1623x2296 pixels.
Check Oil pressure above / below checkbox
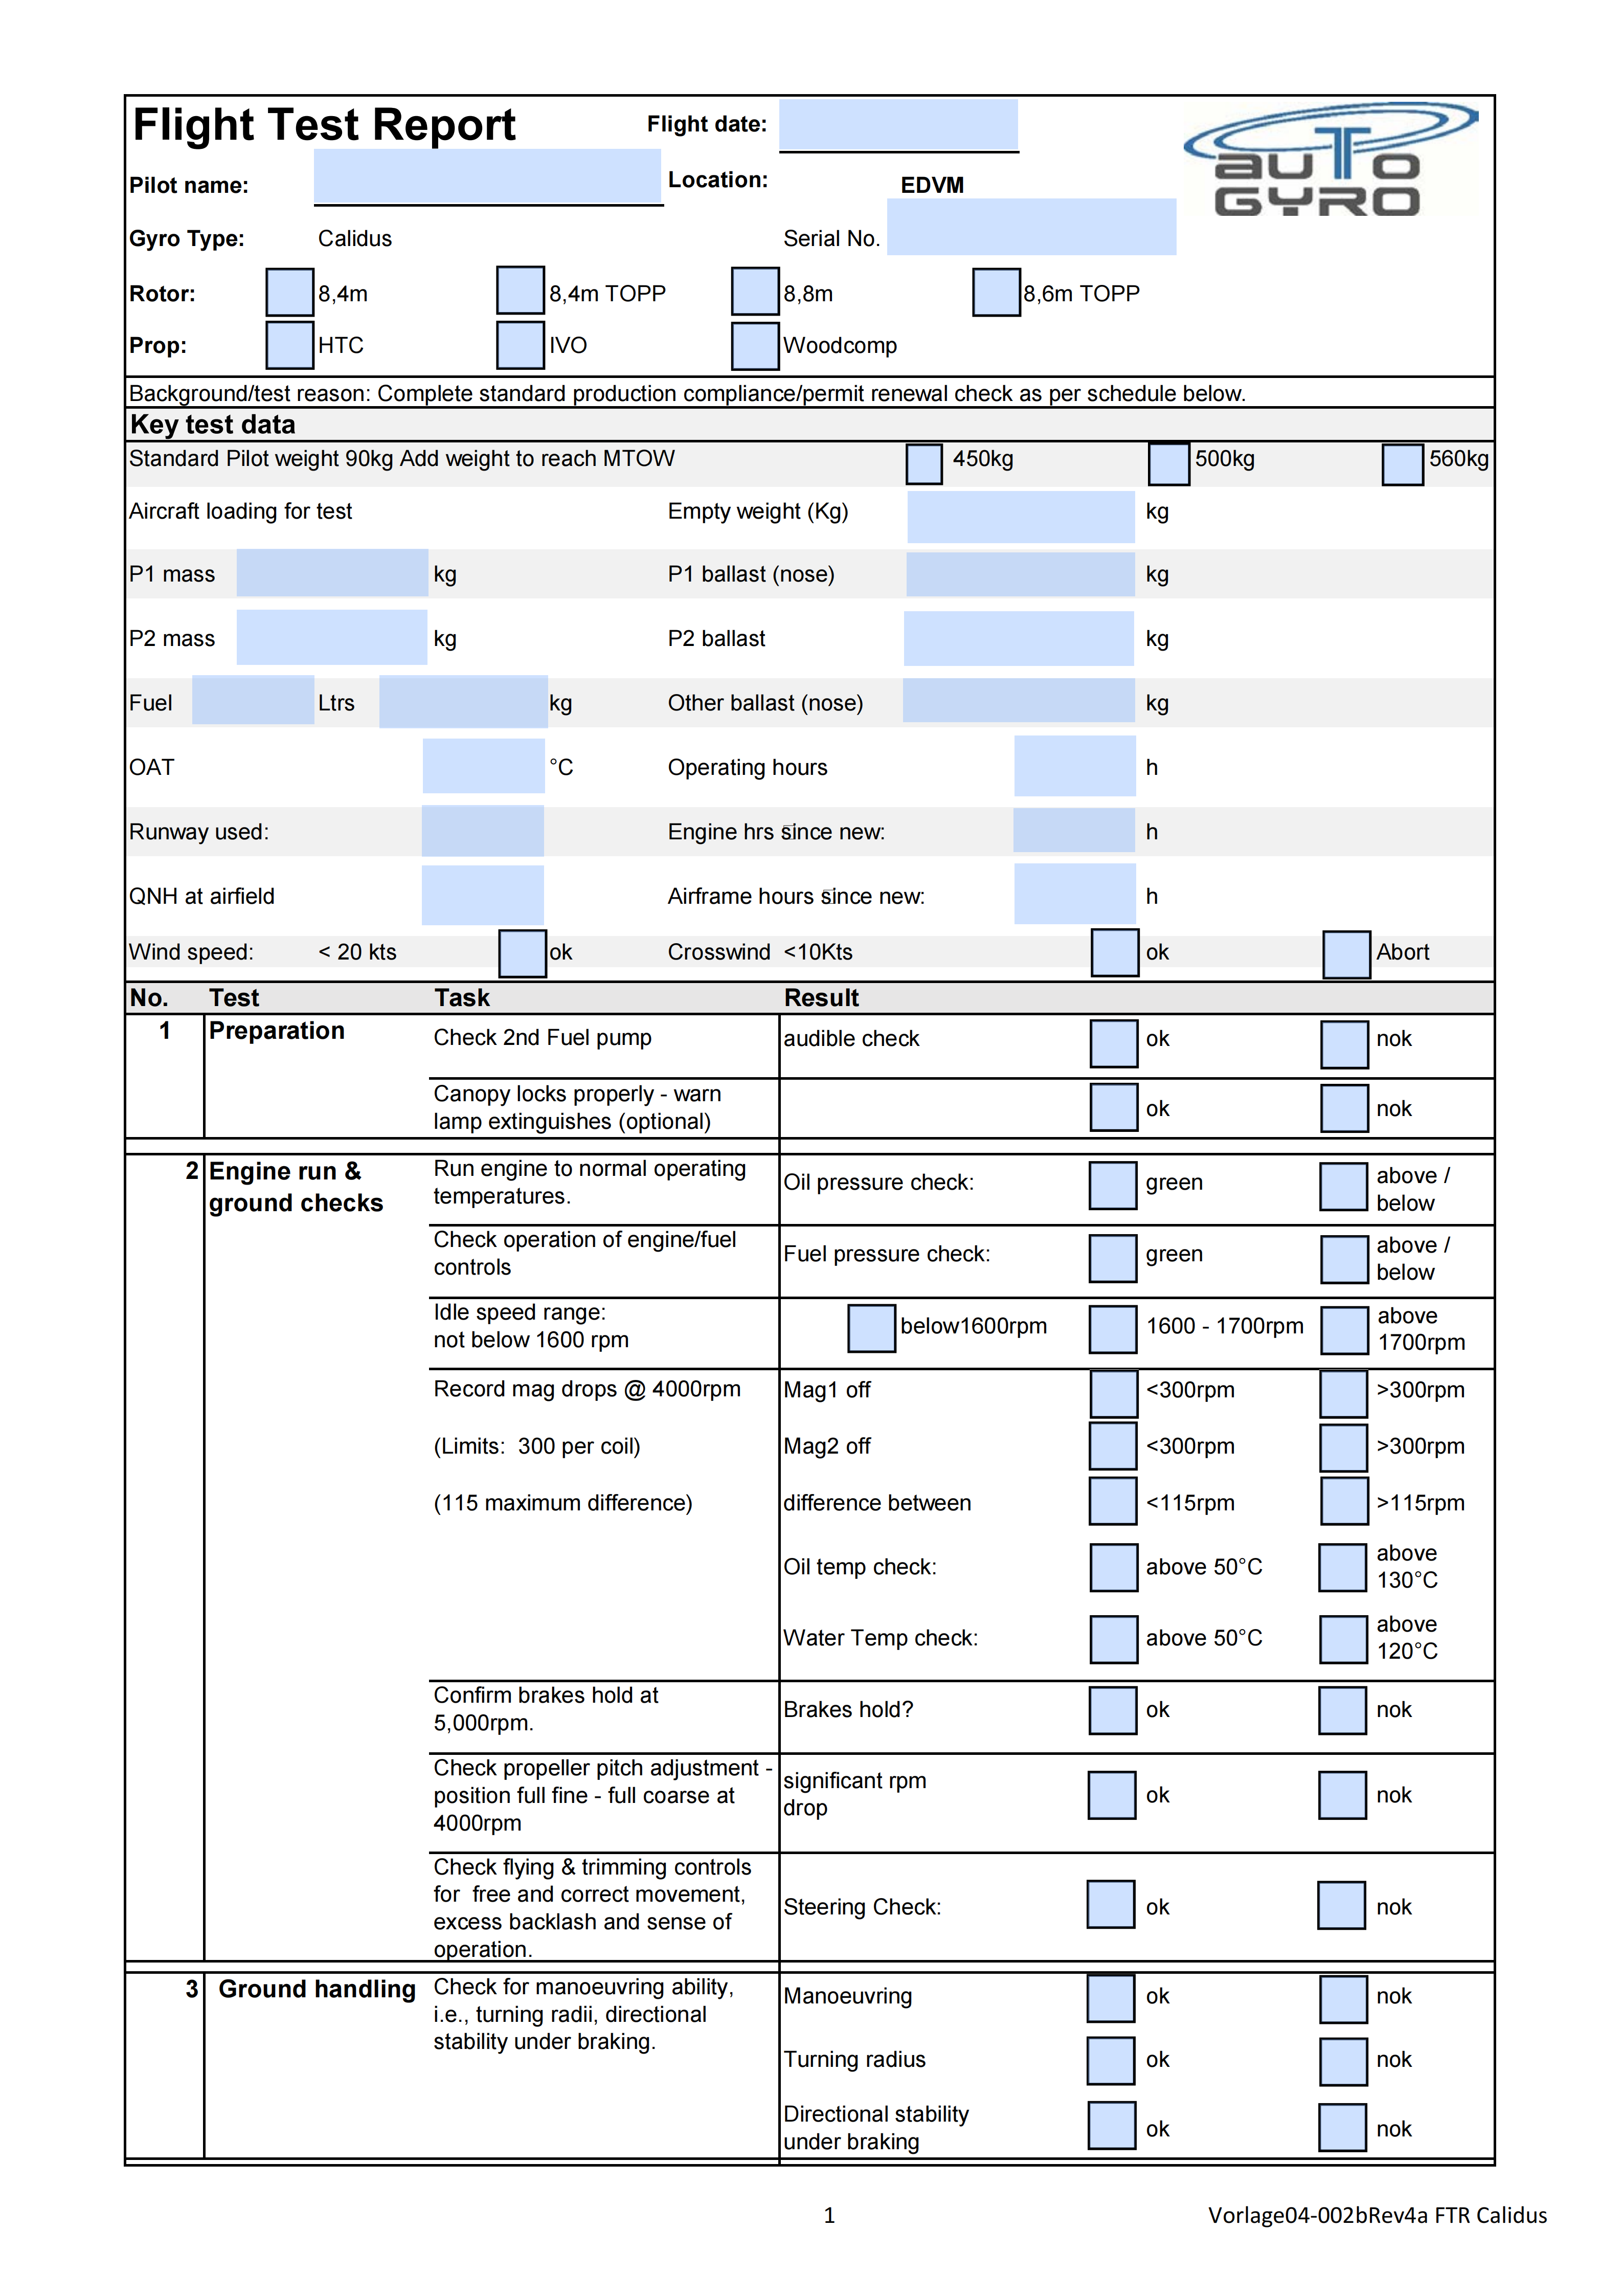tap(1344, 1187)
